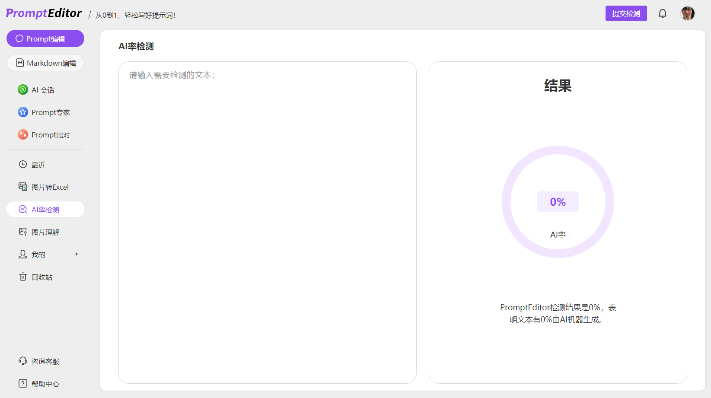Open 最近 recent items clock icon
The height and width of the screenshot is (398, 711).
click(23, 165)
